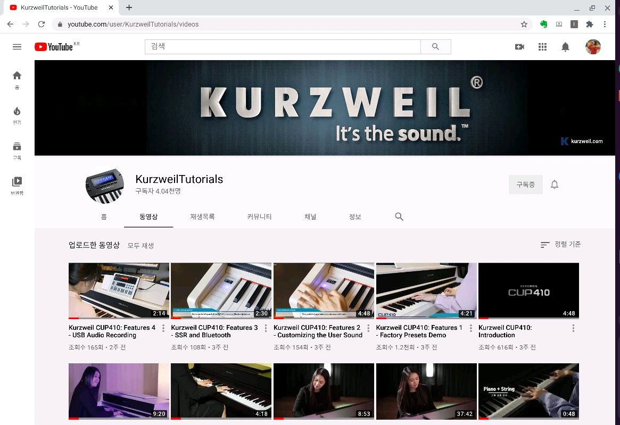Open the Community tab
620x425 pixels.
click(x=259, y=216)
